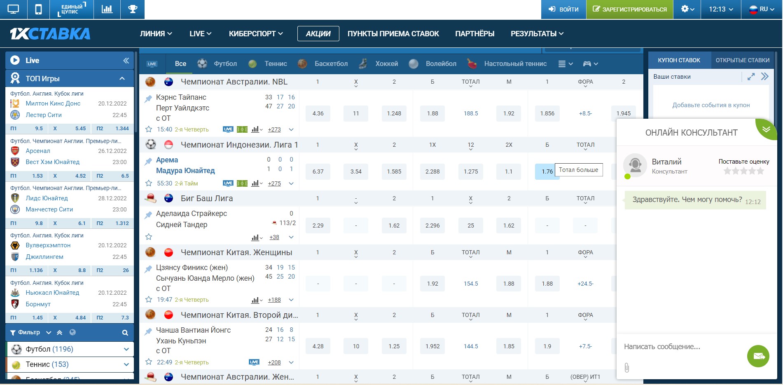Screen dimensions: 783x385
Task: Collapse the Live sidebar with double arrow icon
Action: 126,61
